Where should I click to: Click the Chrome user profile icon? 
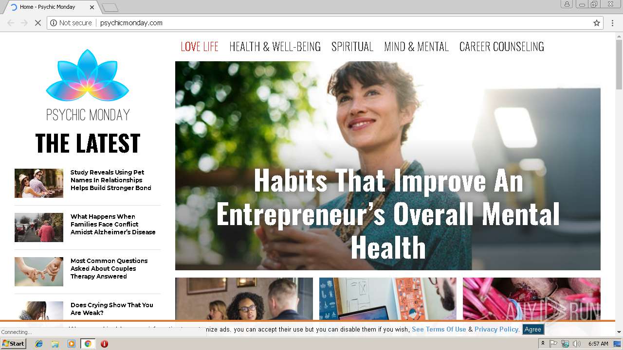click(x=567, y=4)
